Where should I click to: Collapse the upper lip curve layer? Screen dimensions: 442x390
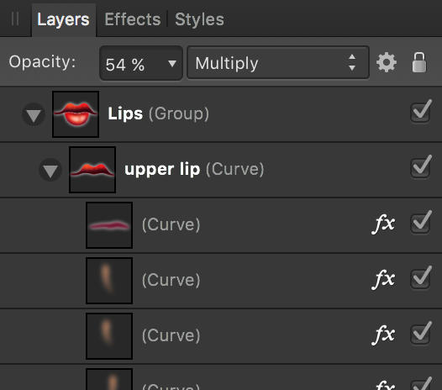pos(50,170)
